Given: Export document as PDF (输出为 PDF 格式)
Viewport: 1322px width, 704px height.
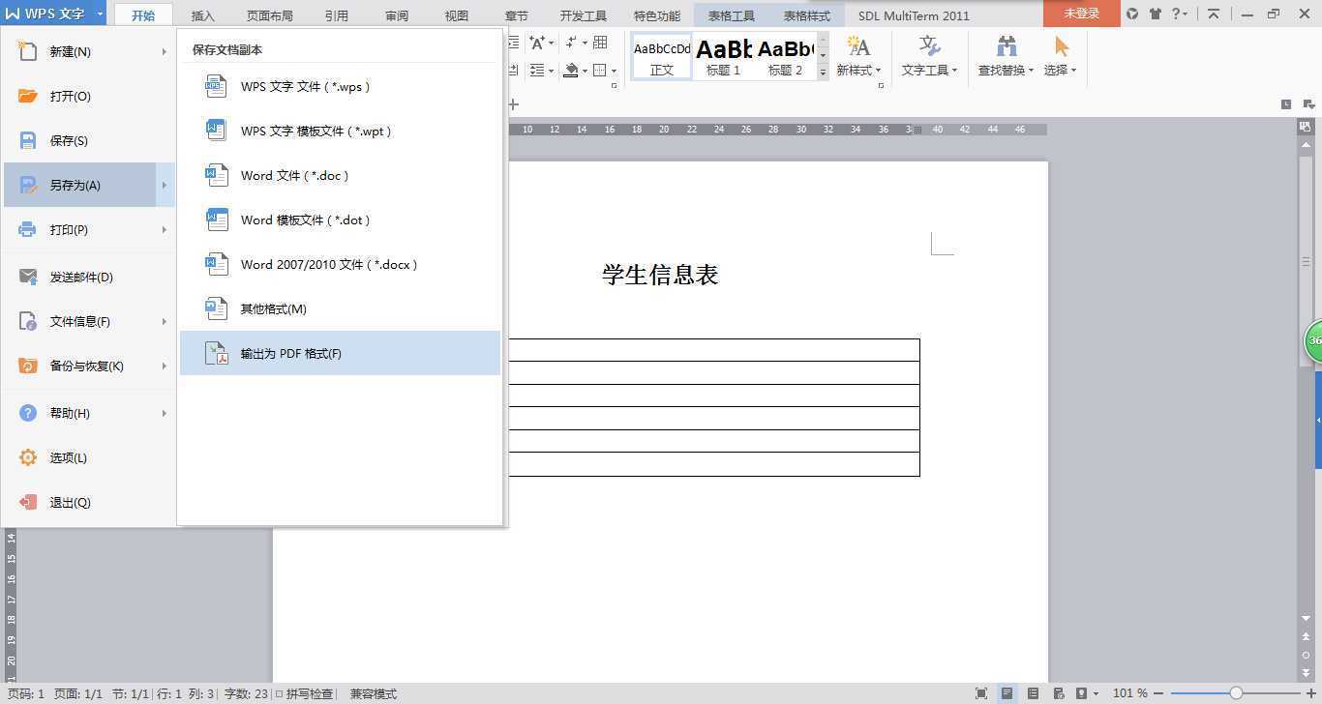Looking at the screenshot, I should (340, 353).
